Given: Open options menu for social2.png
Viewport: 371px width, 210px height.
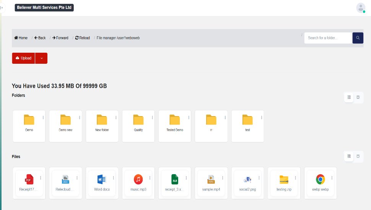Looking at the screenshot, I should click(x=259, y=178).
